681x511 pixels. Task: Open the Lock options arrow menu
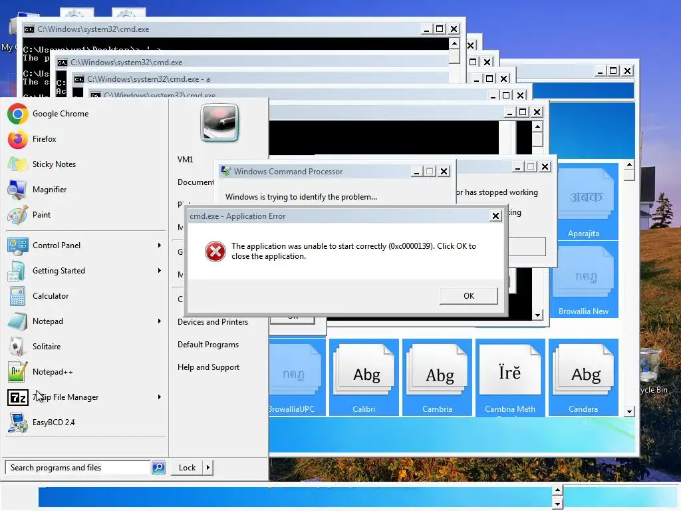point(208,468)
